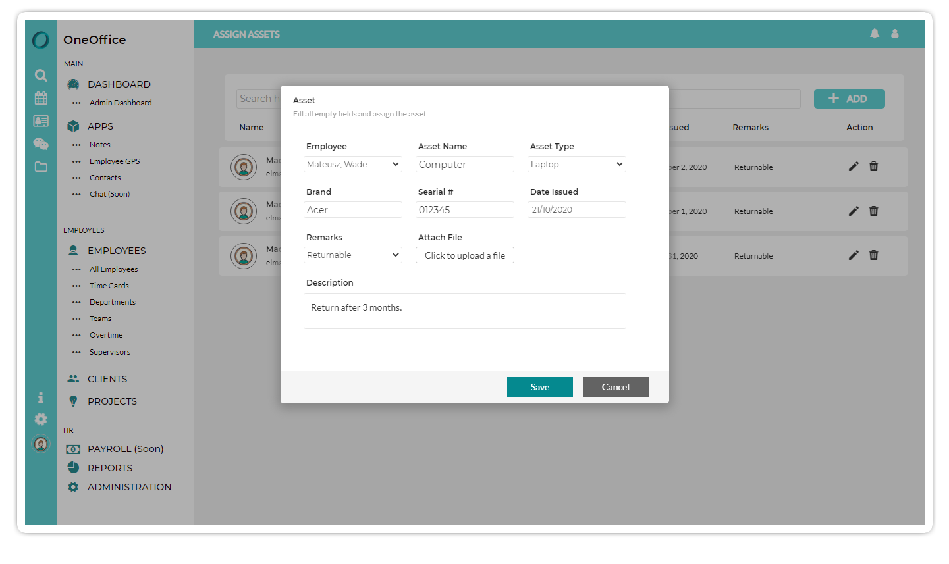The width and height of the screenshot is (949, 564).
Task: Click trash icon for October 1, 2020 row
Action: pos(874,211)
